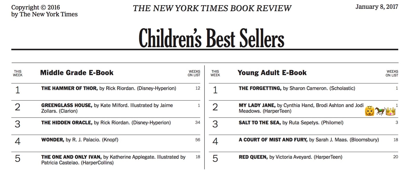Open the Greenglass House entry
The height and width of the screenshot is (187, 415).
tap(66, 106)
